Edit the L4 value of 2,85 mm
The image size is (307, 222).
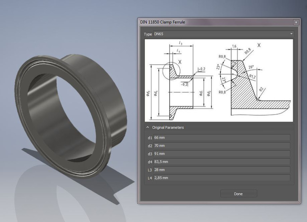pyautogui.click(x=222, y=178)
